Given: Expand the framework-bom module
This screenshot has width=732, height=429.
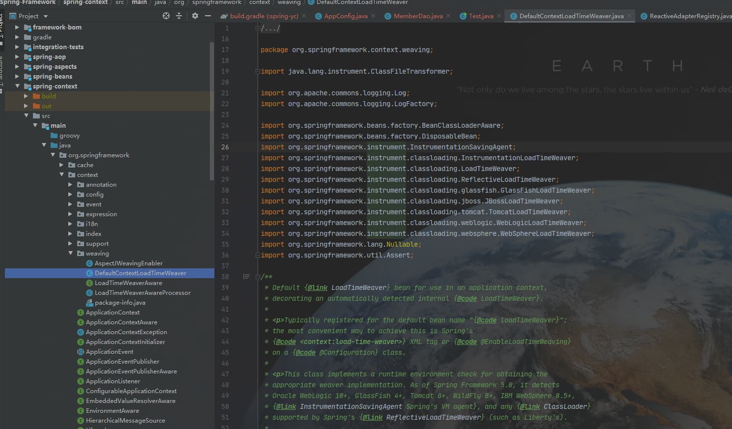Looking at the screenshot, I should tap(17, 28).
